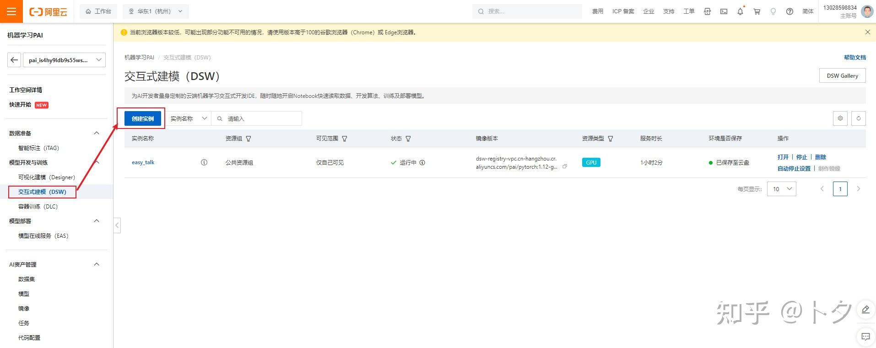
Task: Click into the top search box
Action: [x=527, y=11]
